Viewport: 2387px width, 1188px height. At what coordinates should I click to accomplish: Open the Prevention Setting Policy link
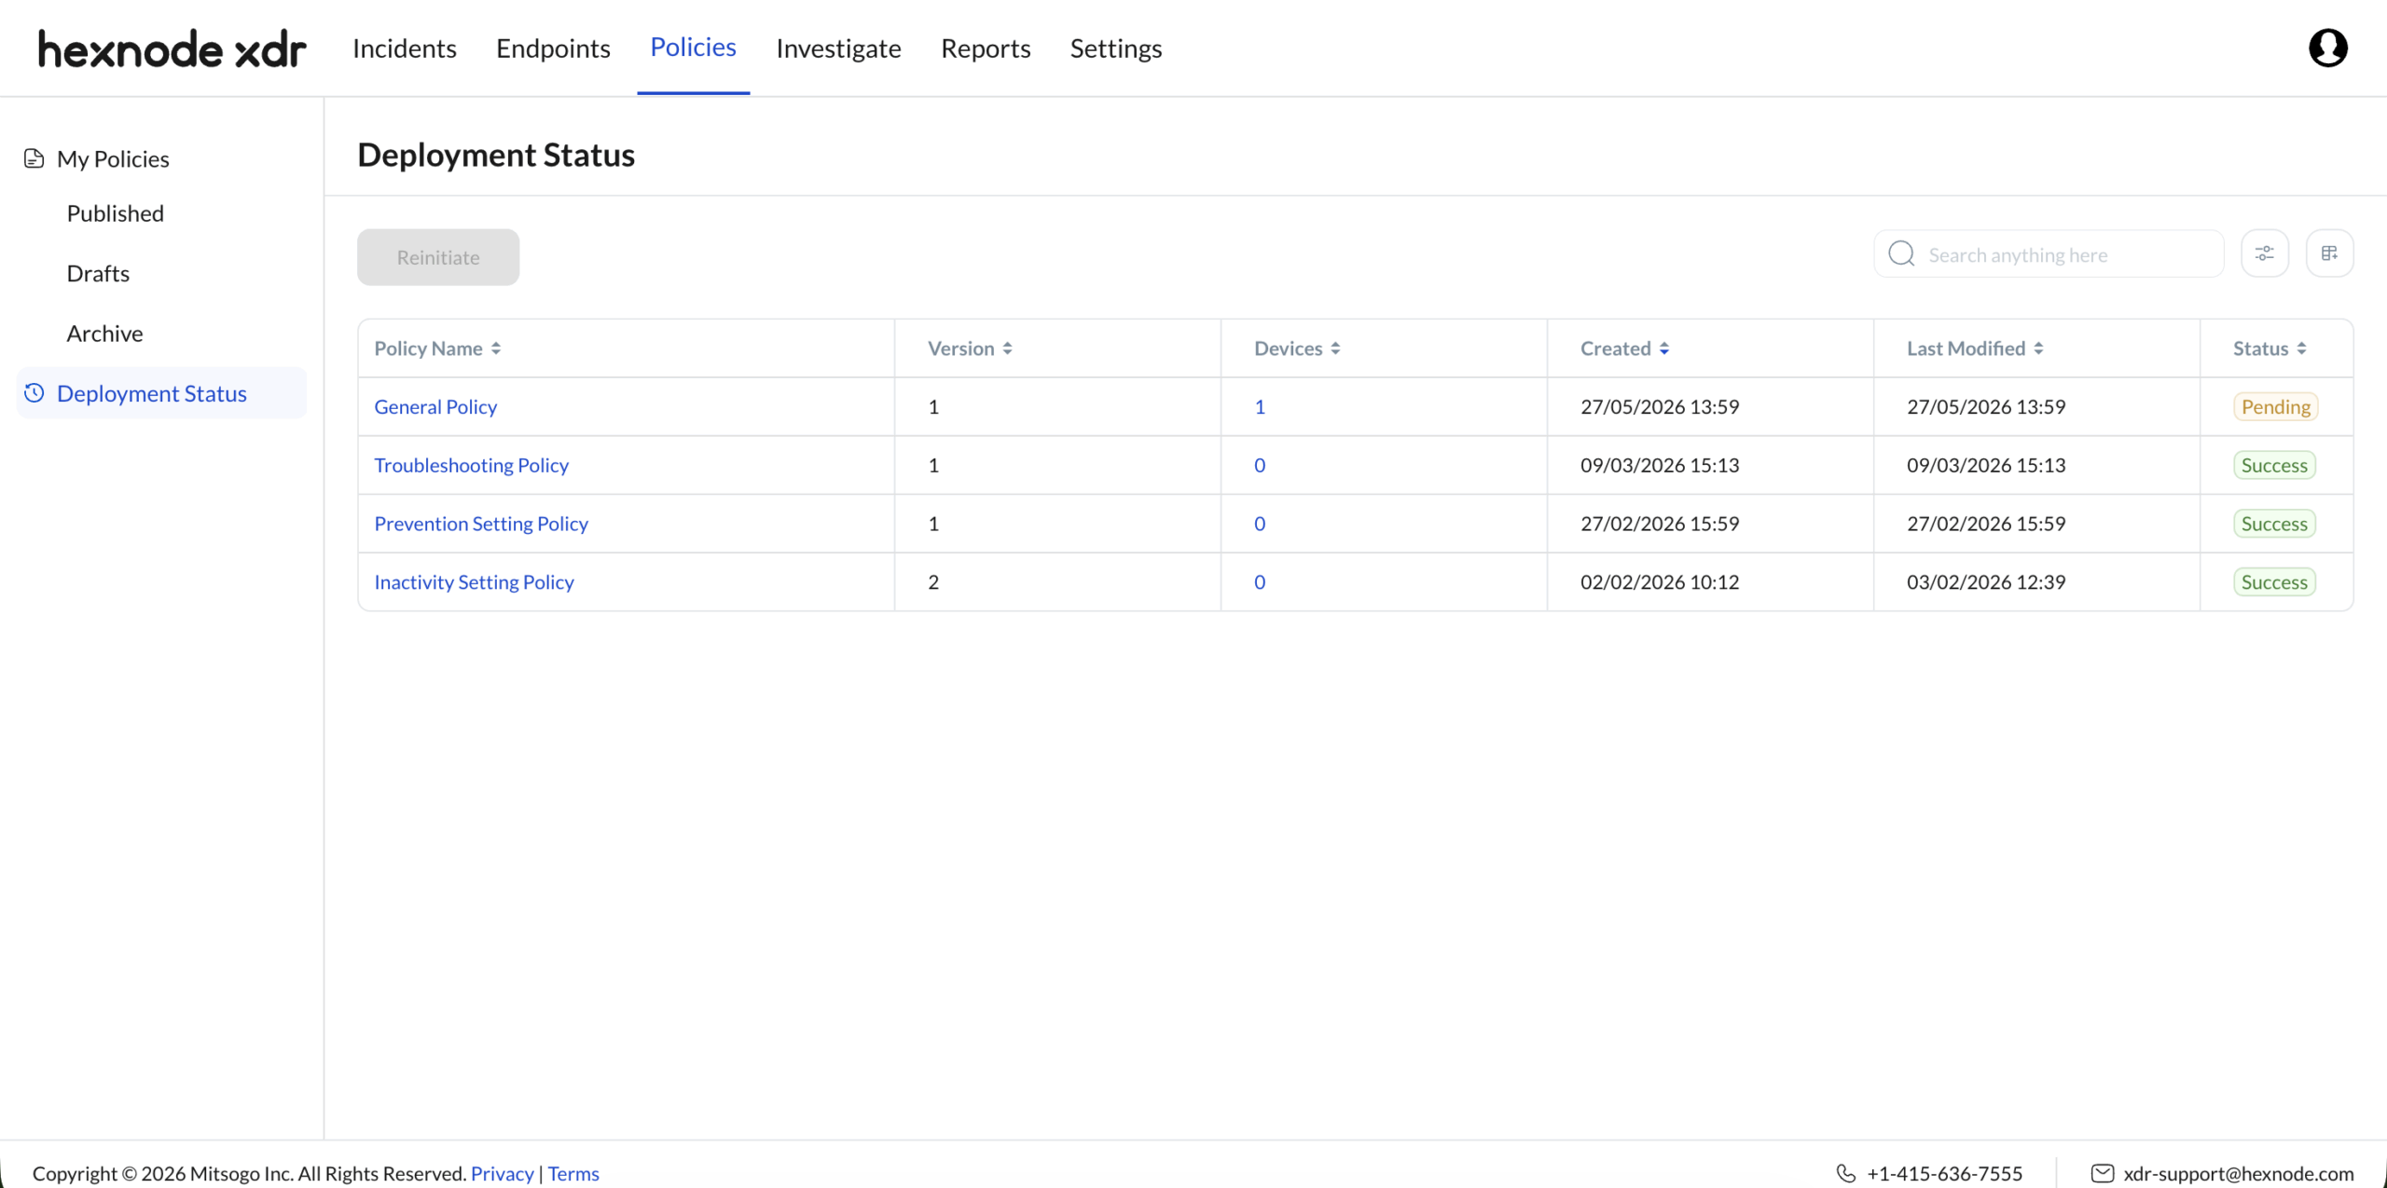pyautogui.click(x=481, y=524)
